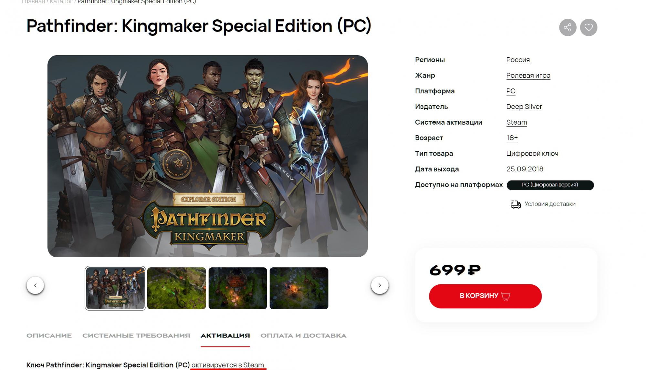
Task: Click the share icon button
Action: pos(568,27)
